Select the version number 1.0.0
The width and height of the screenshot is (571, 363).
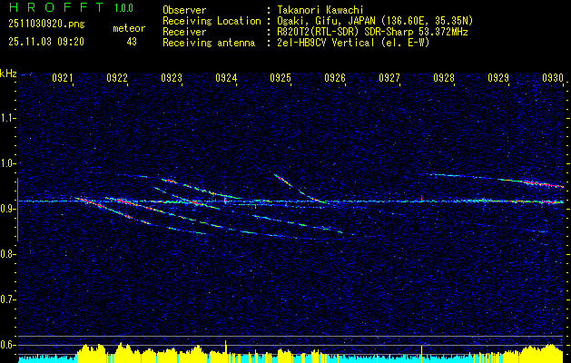click(123, 8)
